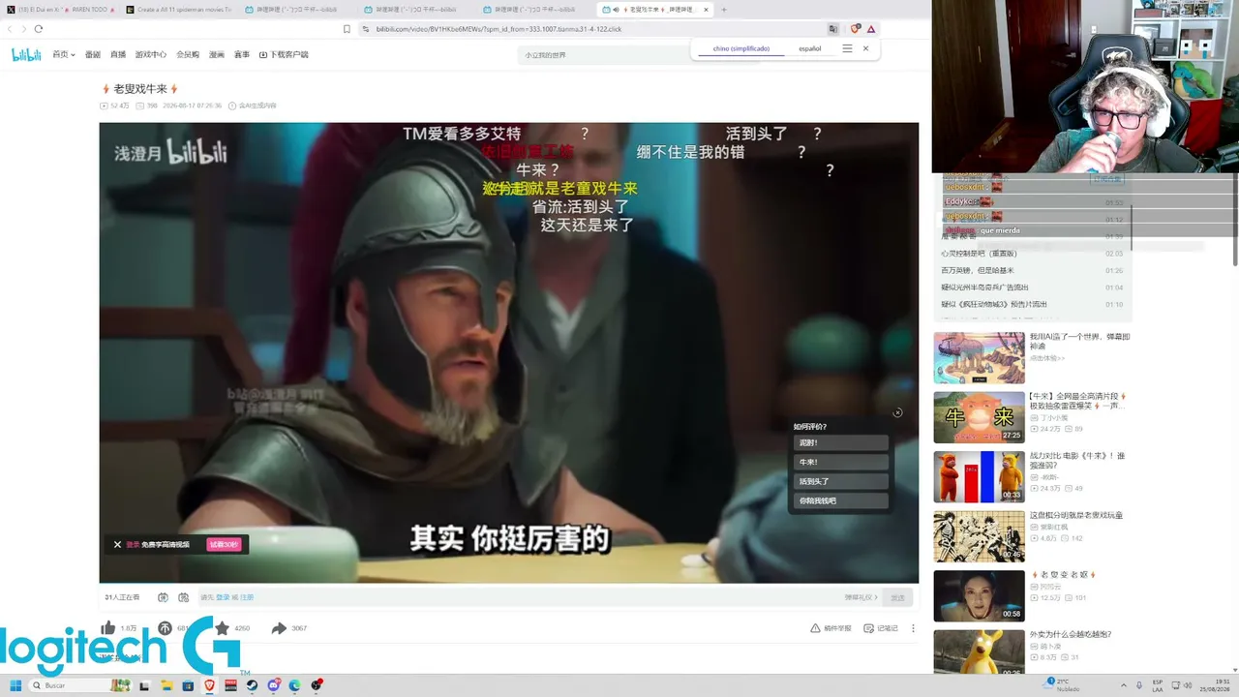Click the browser back arrow
The height and width of the screenshot is (697, 1239).
click(11, 29)
